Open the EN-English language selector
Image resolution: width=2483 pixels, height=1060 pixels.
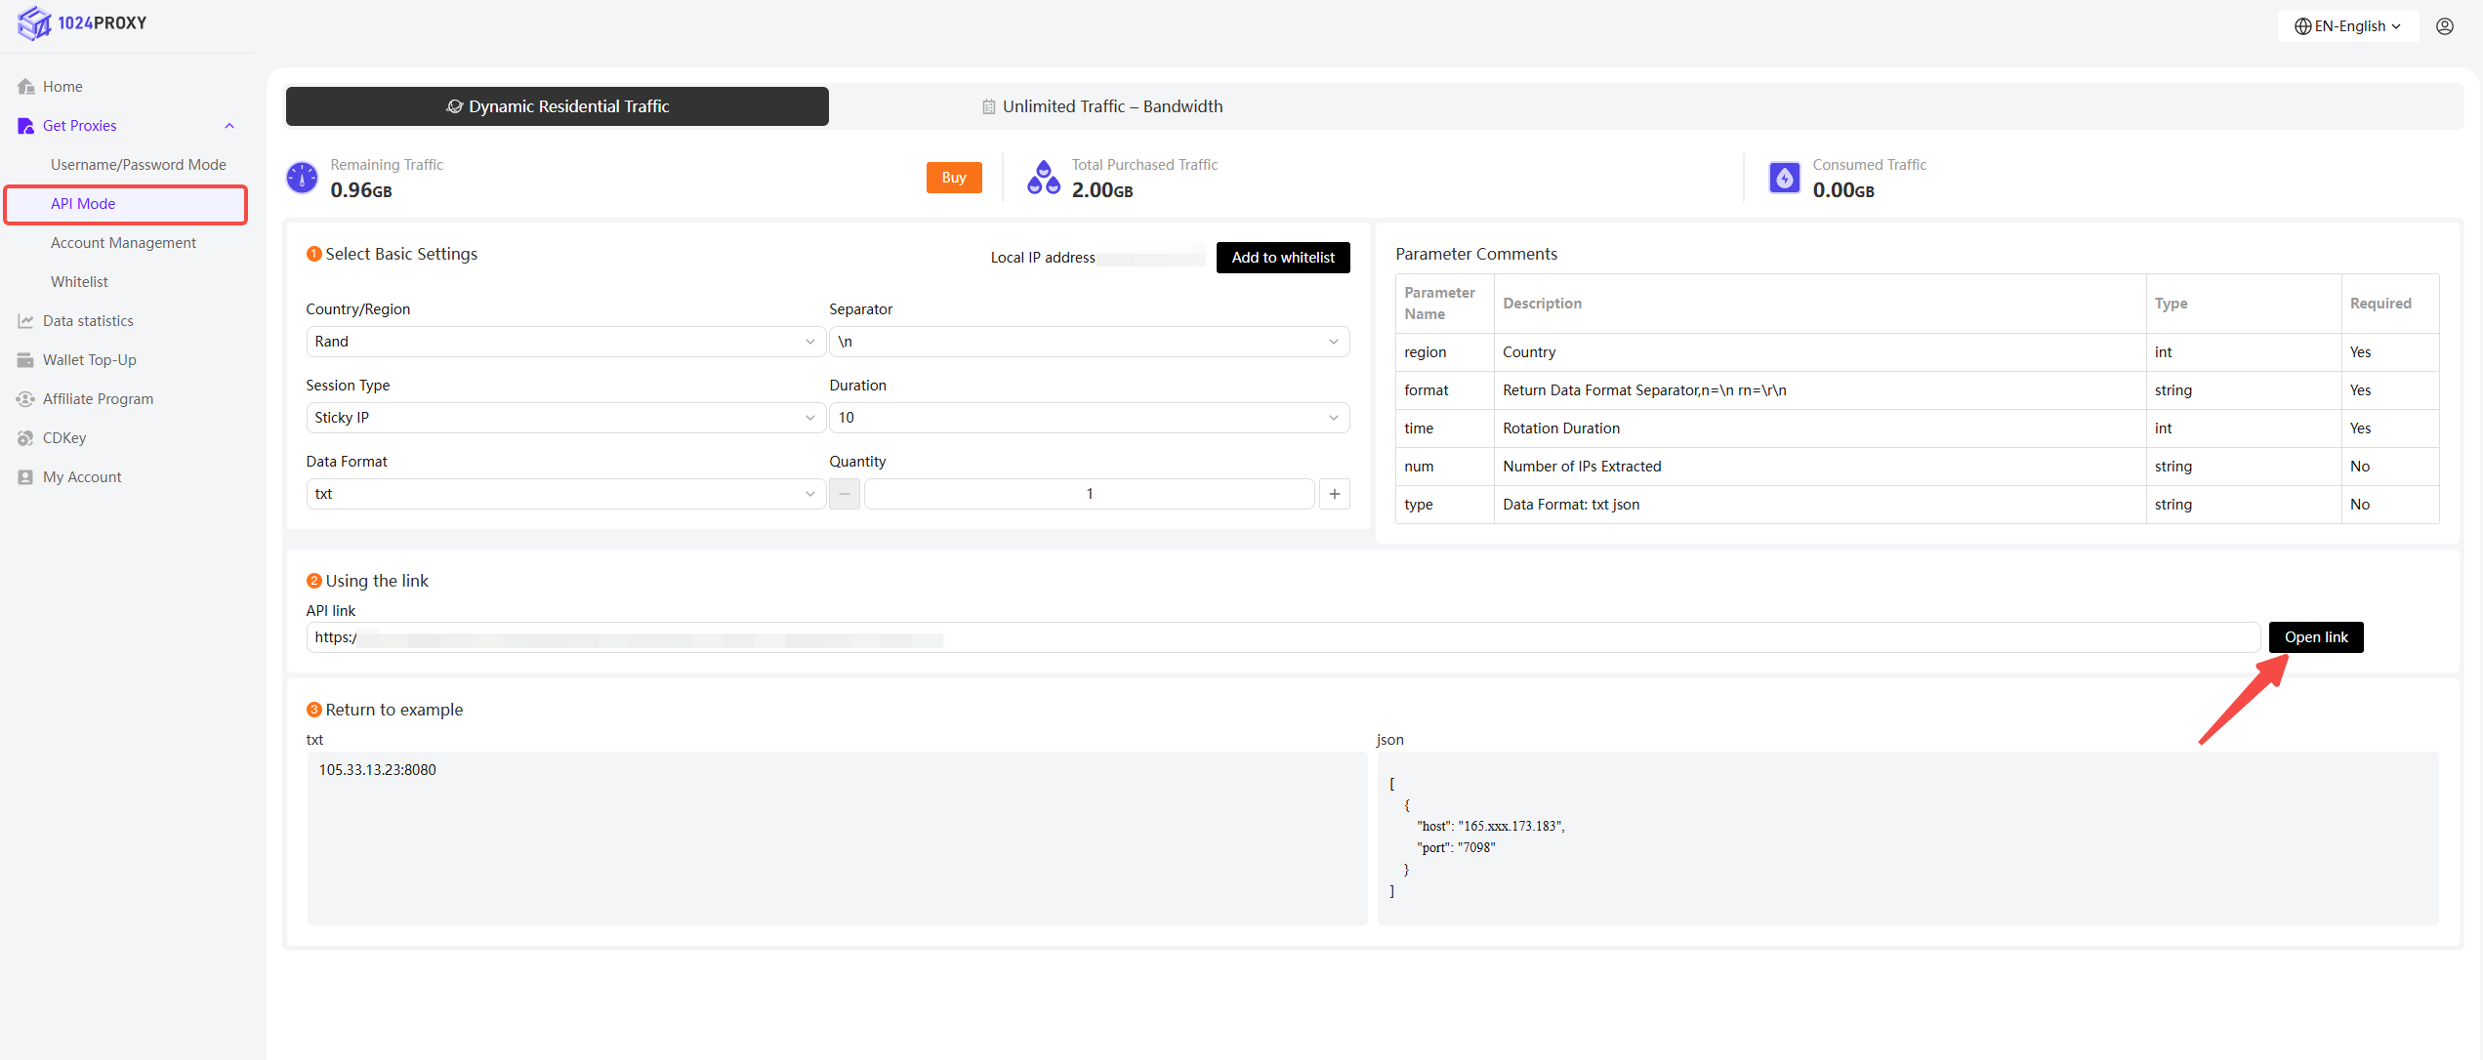pyautogui.click(x=2347, y=26)
